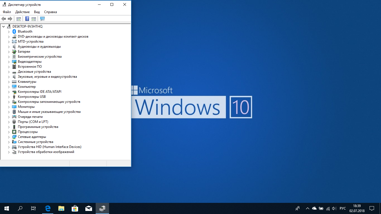381x214 pixels.
Task: Open the network tray icon
Action: pos(328,208)
